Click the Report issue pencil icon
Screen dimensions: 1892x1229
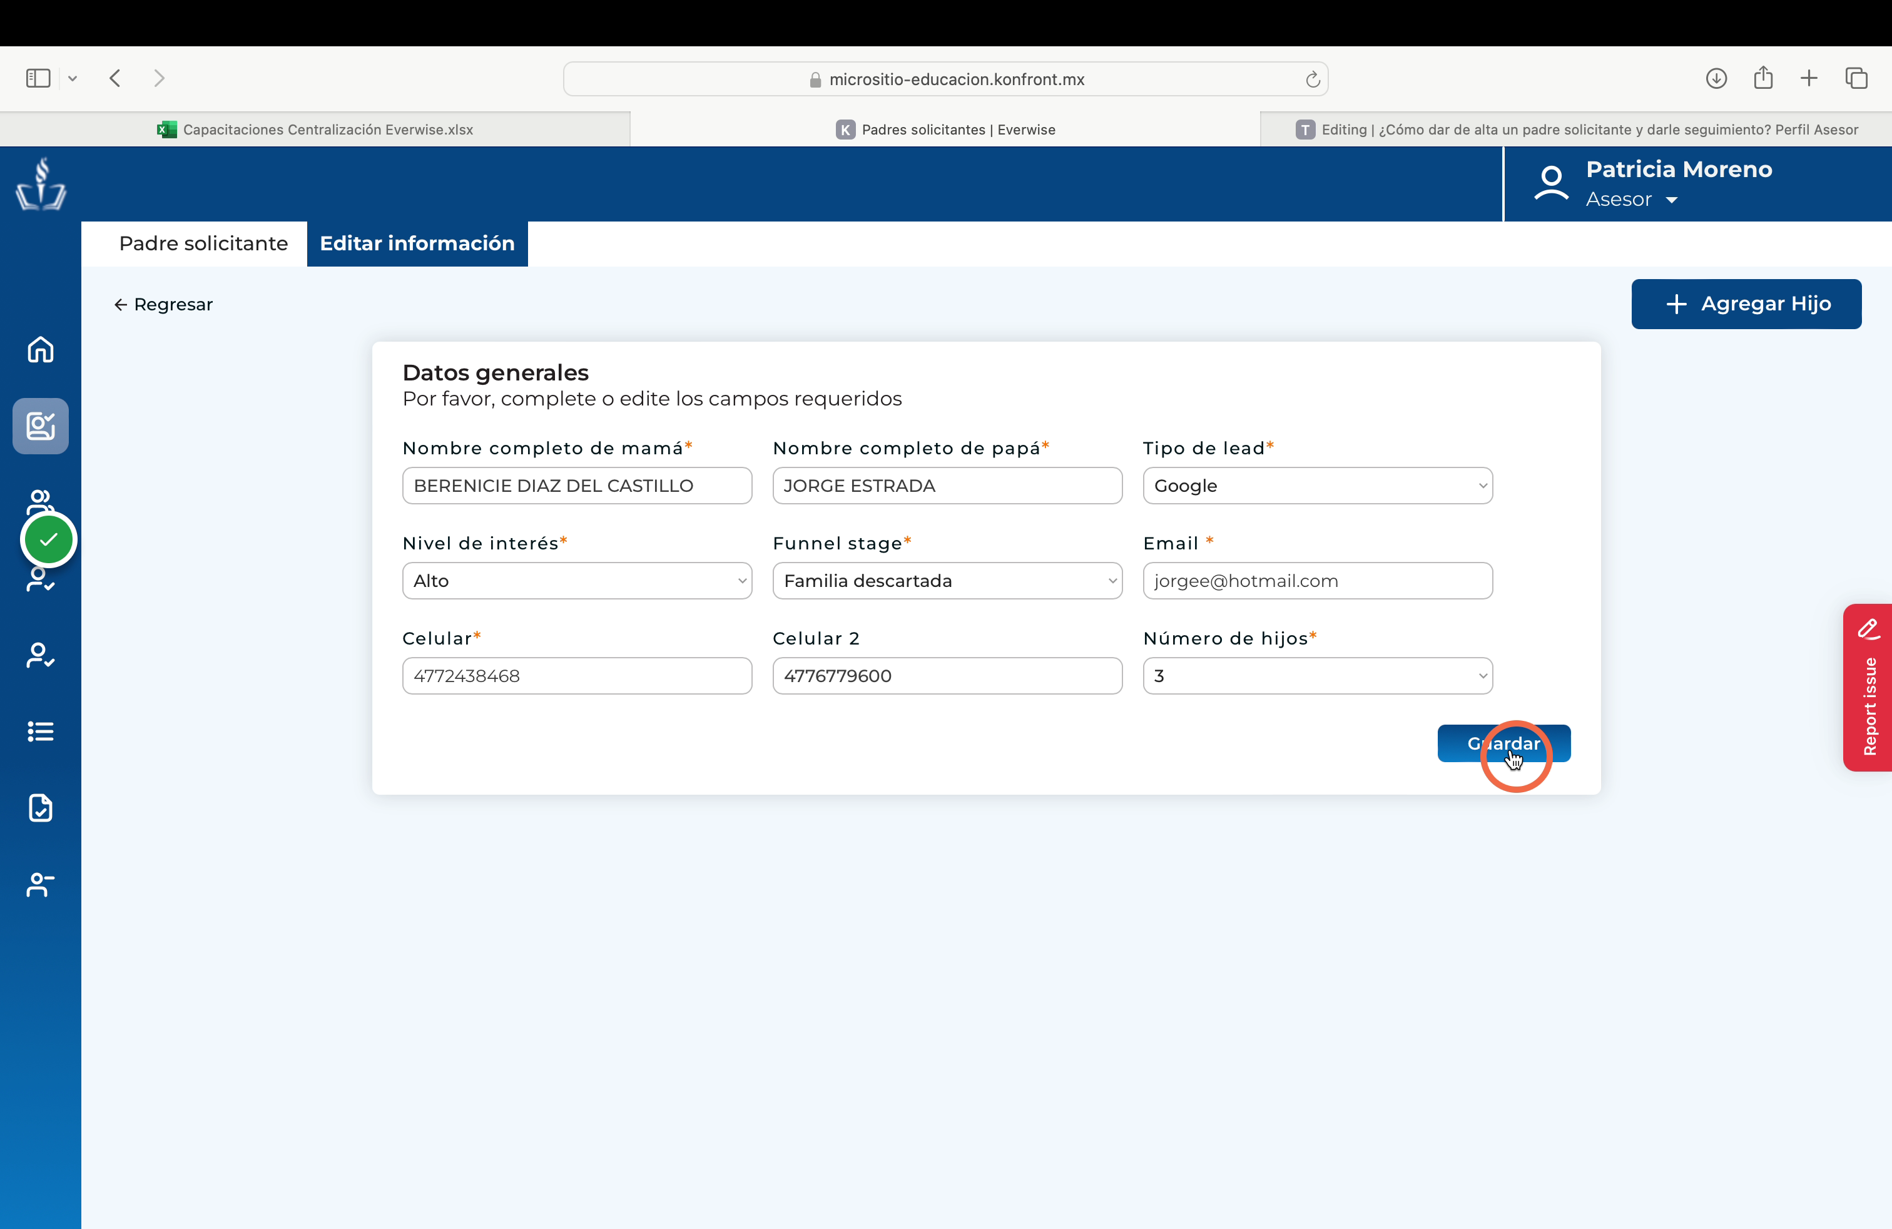point(1869,629)
